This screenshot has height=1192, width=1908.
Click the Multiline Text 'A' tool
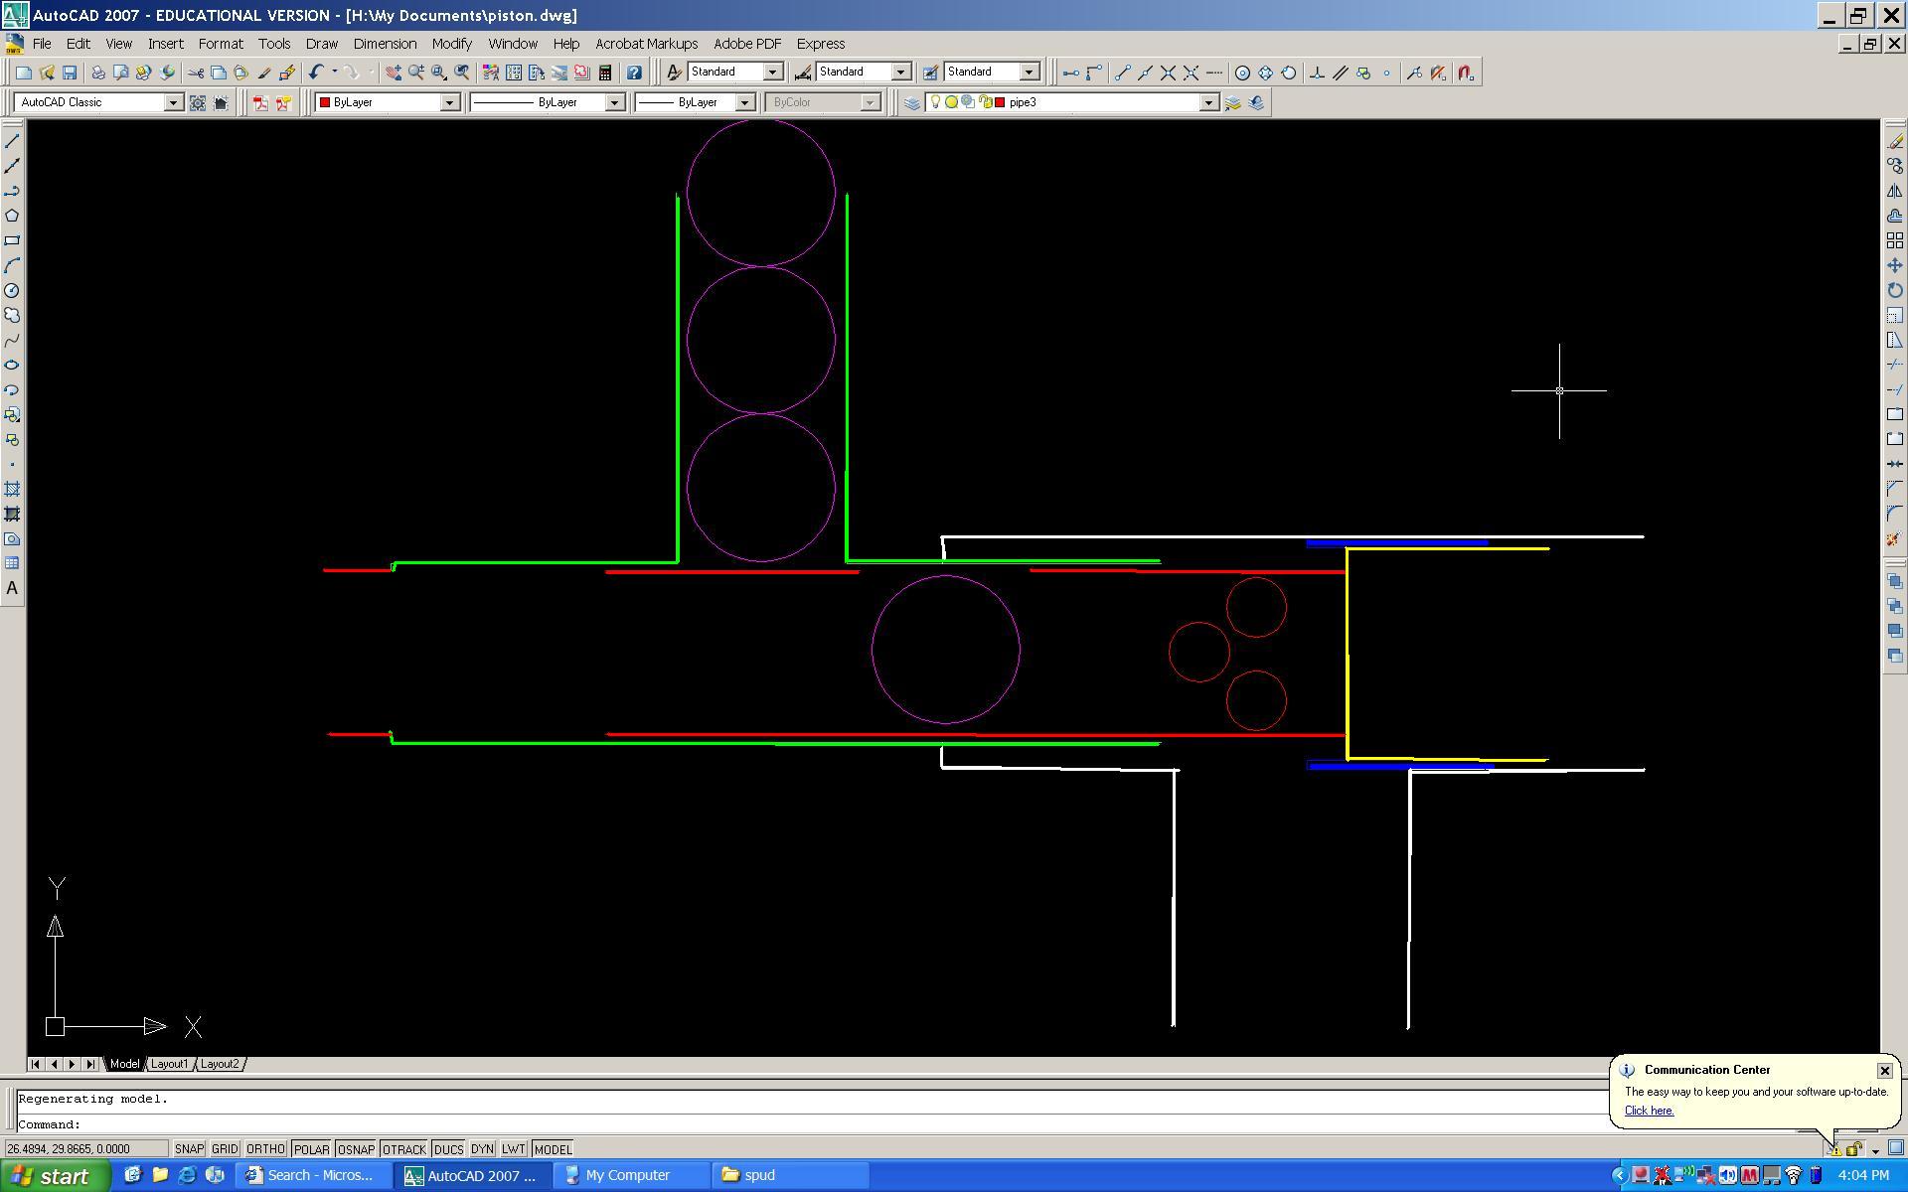click(x=12, y=588)
